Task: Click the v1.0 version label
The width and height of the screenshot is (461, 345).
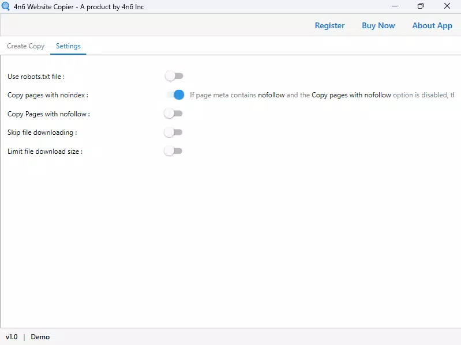Action: (12, 337)
